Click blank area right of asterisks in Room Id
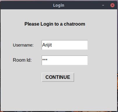The image size is (118, 112). pos(68,60)
